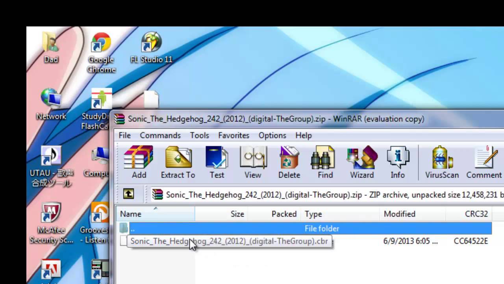This screenshot has width=504, height=284.
Task: Click the CC64522E CRC32 value
Action: (x=471, y=241)
